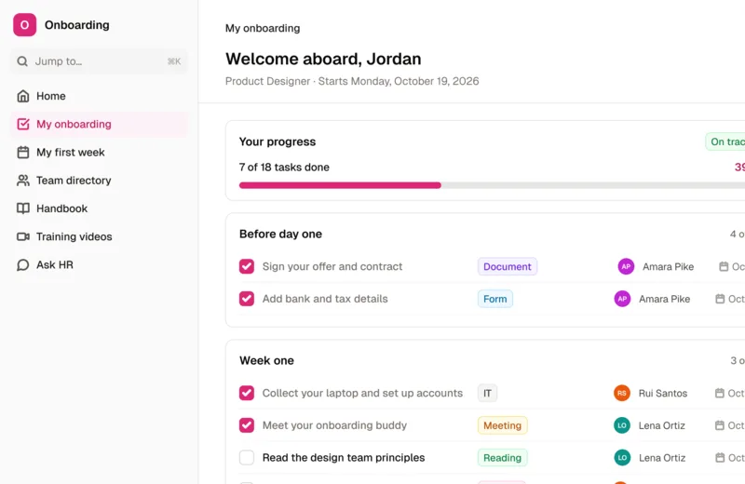Click the 7 of 18 tasks done text
Screen dimensions: 745x484
click(284, 168)
